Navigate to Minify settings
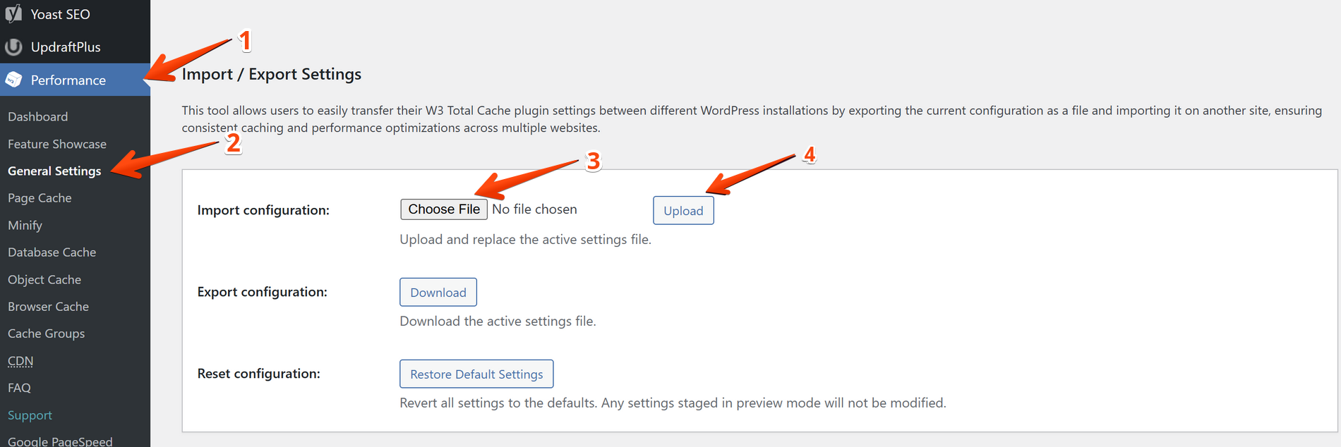 tap(25, 226)
